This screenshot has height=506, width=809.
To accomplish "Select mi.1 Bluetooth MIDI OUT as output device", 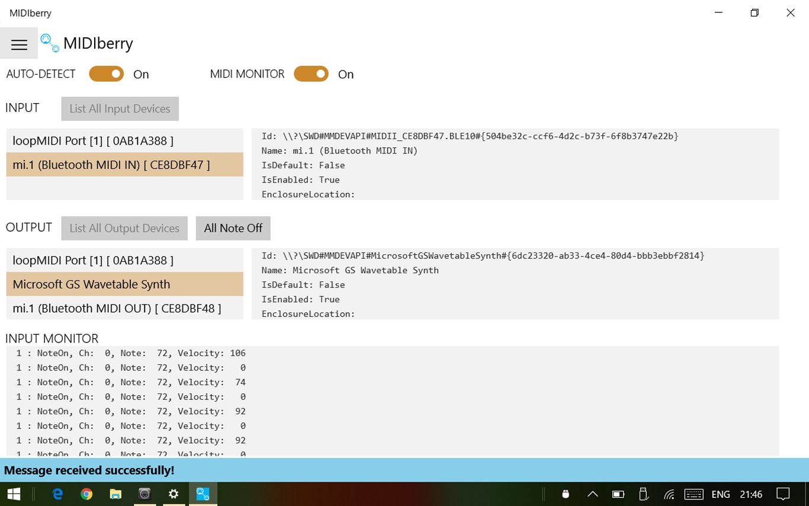I will [x=117, y=308].
